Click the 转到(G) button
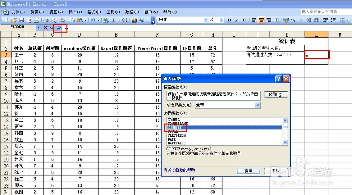The image size is (352, 195). [x=276, y=95]
